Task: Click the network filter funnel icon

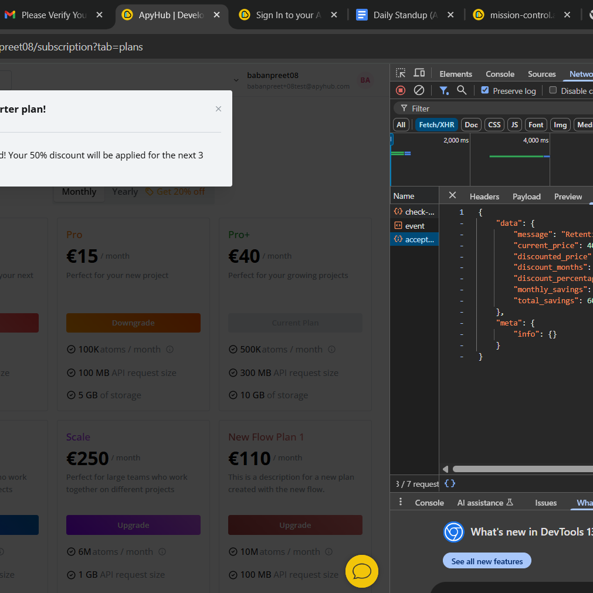Action: [x=444, y=90]
